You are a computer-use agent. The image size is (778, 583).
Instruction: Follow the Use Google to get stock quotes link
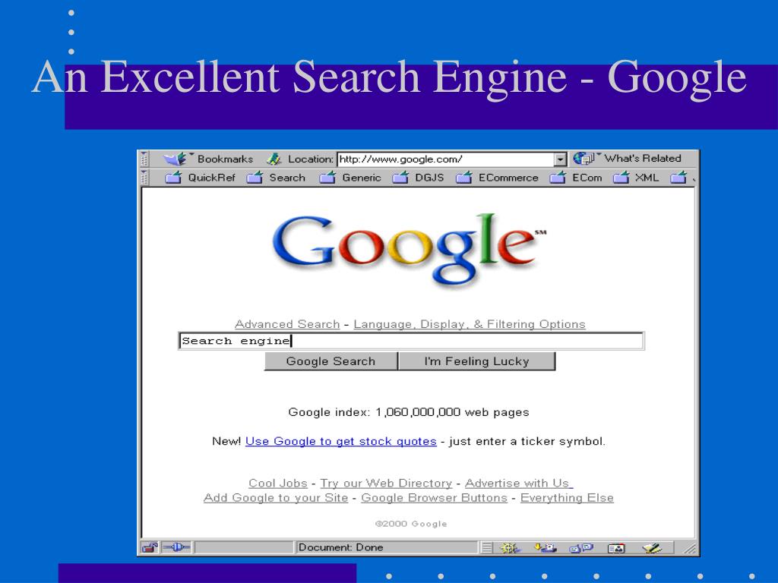pyautogui.click(x=341, y=441)
